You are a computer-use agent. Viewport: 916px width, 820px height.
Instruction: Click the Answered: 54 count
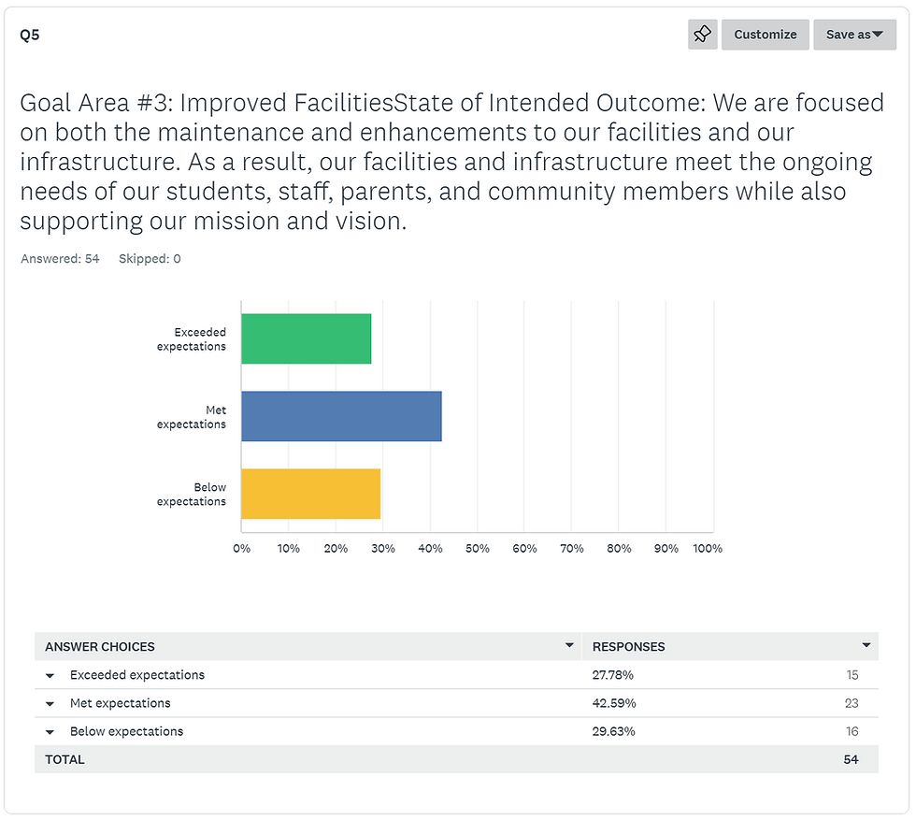(x=60, y=259)
